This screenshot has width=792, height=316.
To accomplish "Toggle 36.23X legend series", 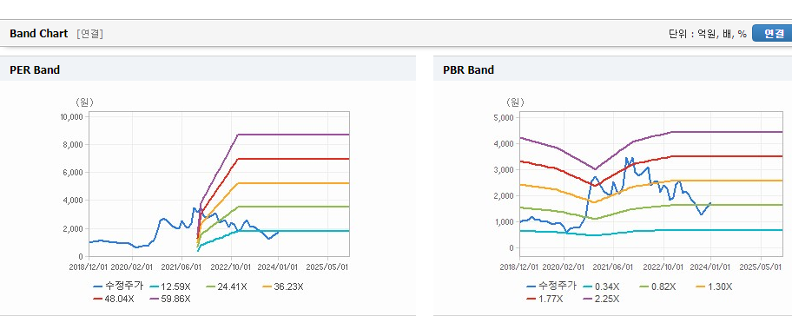I will tap(283, 286).
